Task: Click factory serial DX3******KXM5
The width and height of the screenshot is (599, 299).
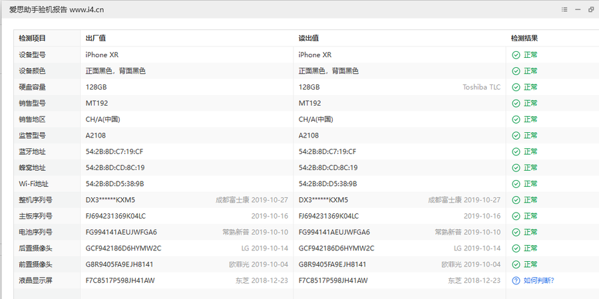Action: click(110, 200)
